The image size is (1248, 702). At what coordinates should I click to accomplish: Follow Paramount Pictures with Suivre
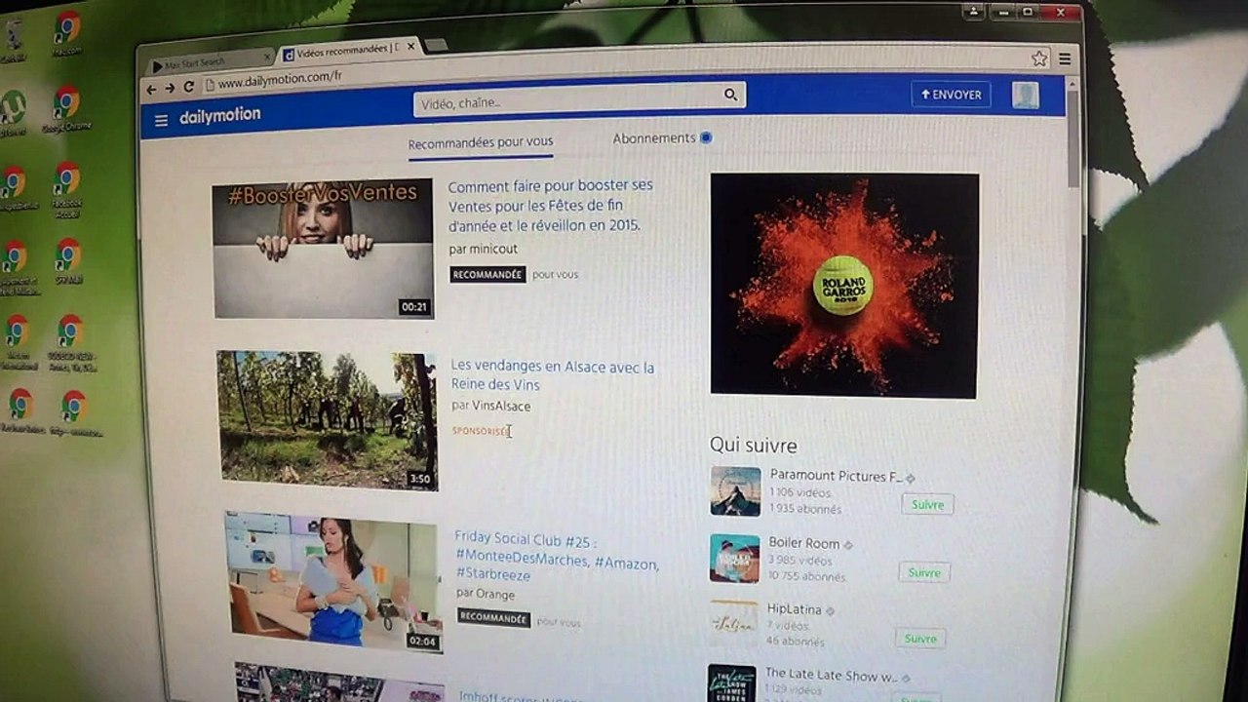point(927,505)
